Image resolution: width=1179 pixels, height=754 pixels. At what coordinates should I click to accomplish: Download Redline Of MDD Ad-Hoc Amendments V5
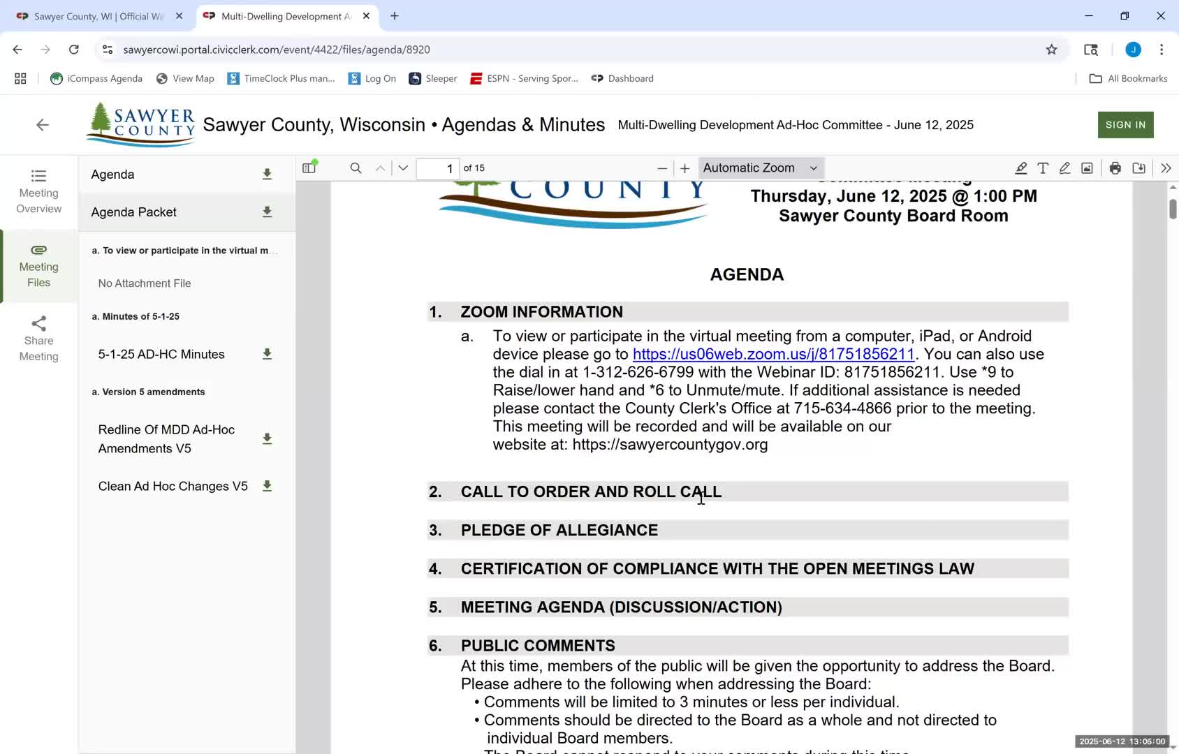267,439
